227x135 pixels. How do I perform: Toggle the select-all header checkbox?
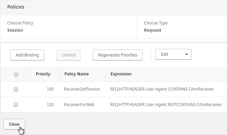[x=16, y=74]
